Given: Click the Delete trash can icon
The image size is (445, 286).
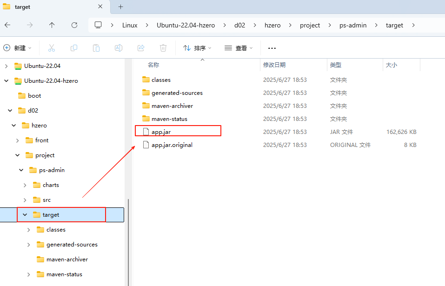Looking at the screenshot, I should [163, 48].
